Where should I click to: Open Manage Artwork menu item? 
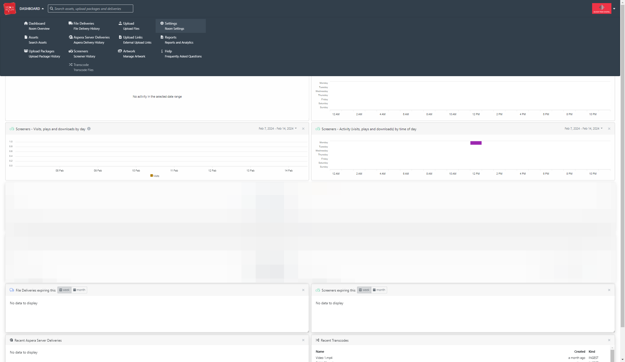(x=134, y=56)
